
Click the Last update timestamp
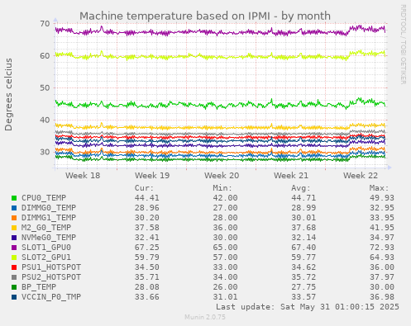point(308,307)
